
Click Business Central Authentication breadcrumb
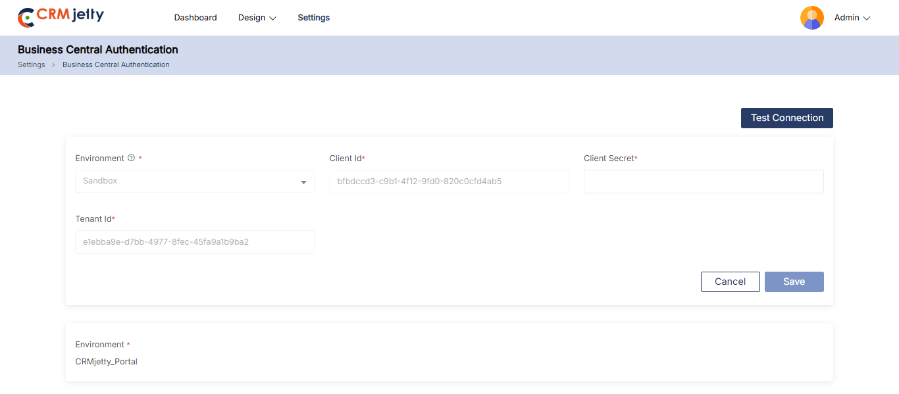pos(116,64)
